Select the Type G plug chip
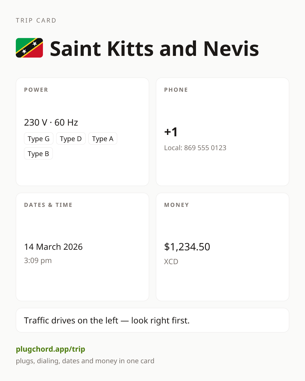The height and width of the screenshot is (381, 305). [39, 139]
